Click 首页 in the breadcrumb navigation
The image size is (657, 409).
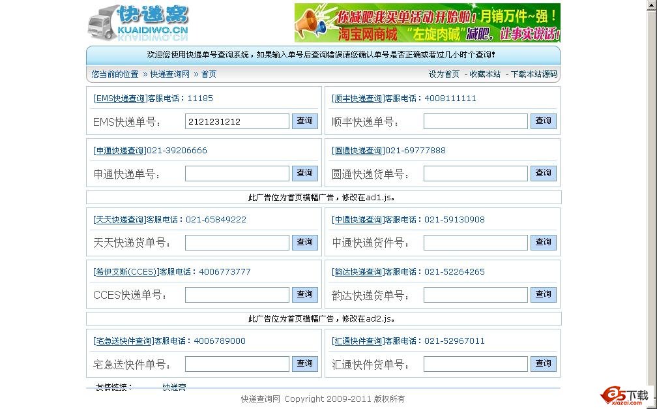pyautogui.click(x=209, y=74)
